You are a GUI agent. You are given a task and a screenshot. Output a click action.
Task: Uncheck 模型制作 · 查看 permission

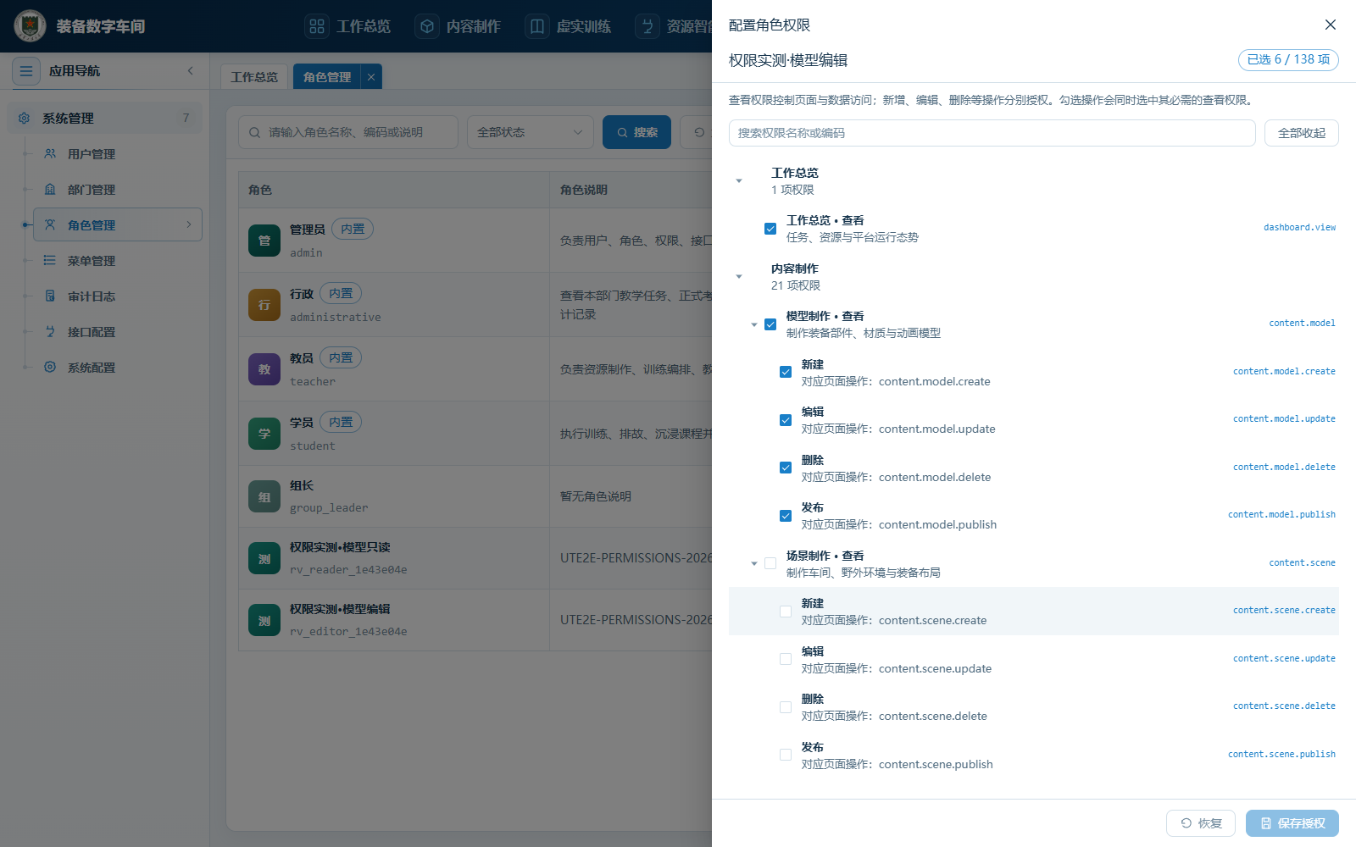pos(770,324)
